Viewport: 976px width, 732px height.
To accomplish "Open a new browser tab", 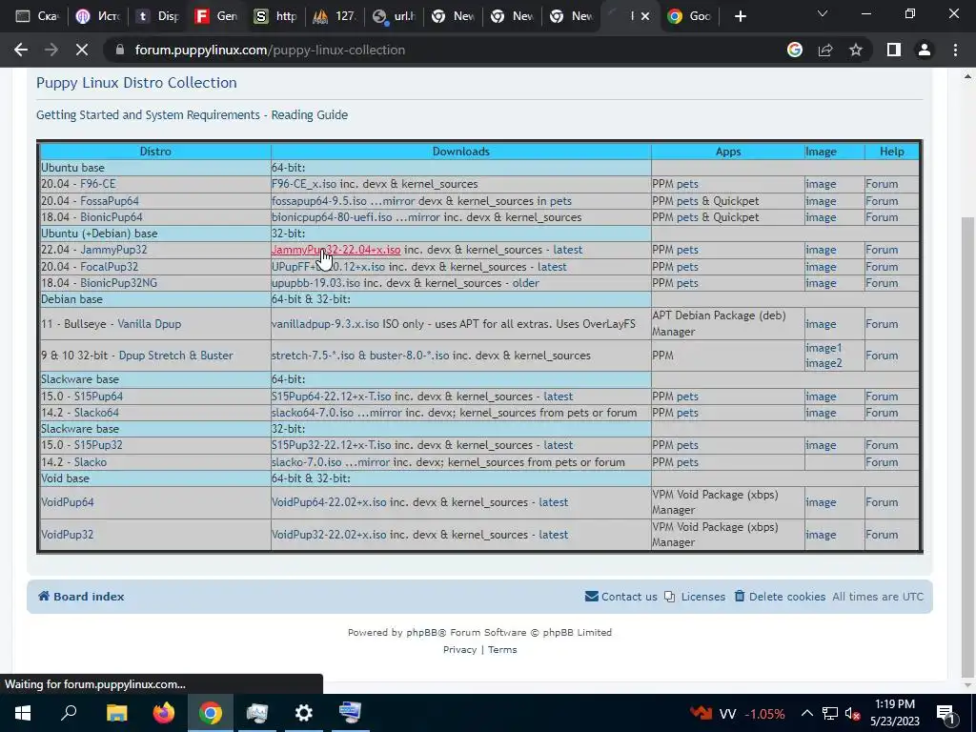I will (x=740, y=16).
